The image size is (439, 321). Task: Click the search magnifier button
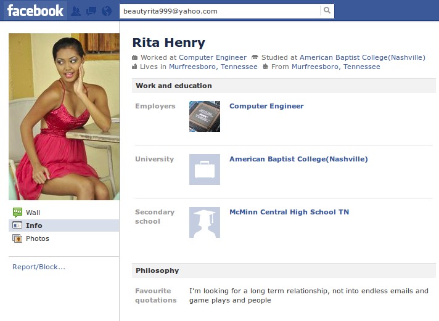[x=327, y=10]
